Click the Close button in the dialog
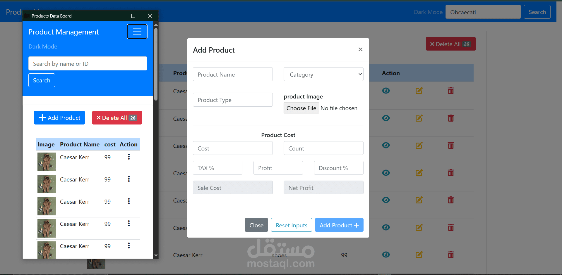 coord(256,225)
